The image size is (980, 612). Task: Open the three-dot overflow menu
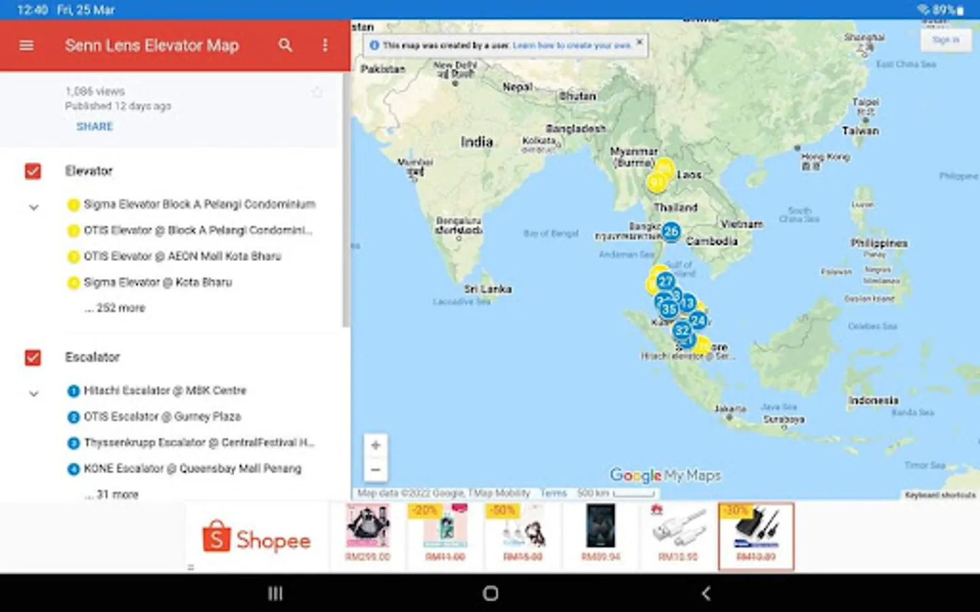point(325,46)
